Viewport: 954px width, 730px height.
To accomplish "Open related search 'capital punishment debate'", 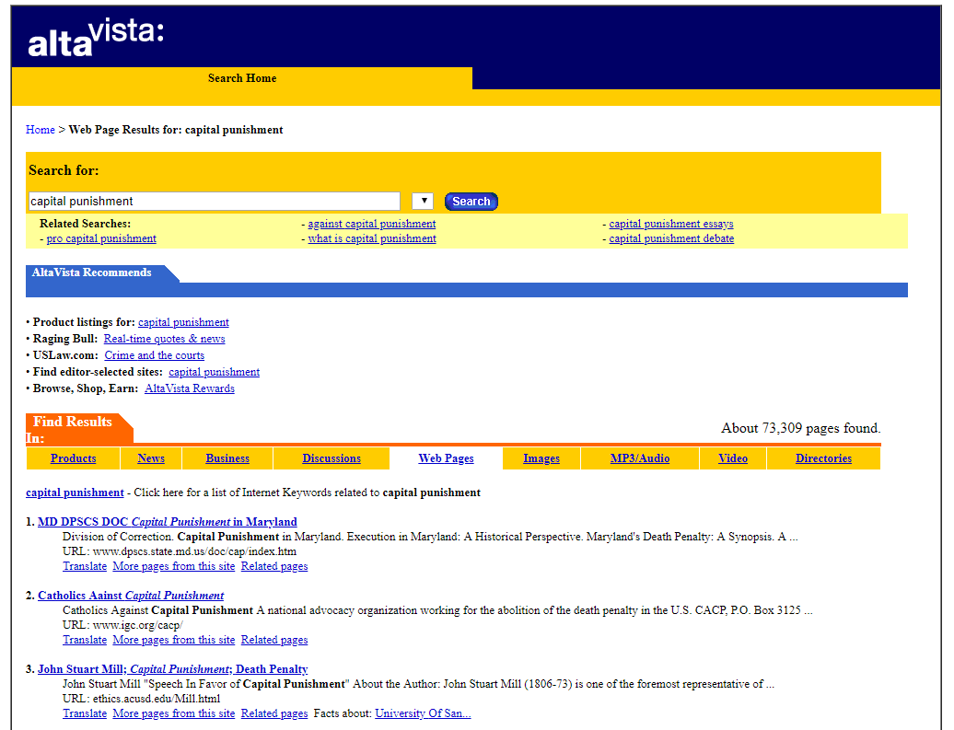I will coord(671,238).
